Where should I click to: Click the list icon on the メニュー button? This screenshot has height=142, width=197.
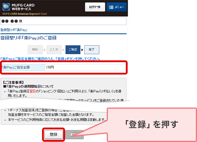[111, 7]
